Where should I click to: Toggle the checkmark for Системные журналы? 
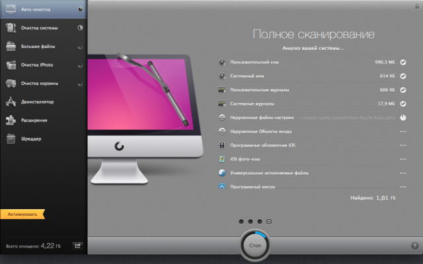pos(403,104)
